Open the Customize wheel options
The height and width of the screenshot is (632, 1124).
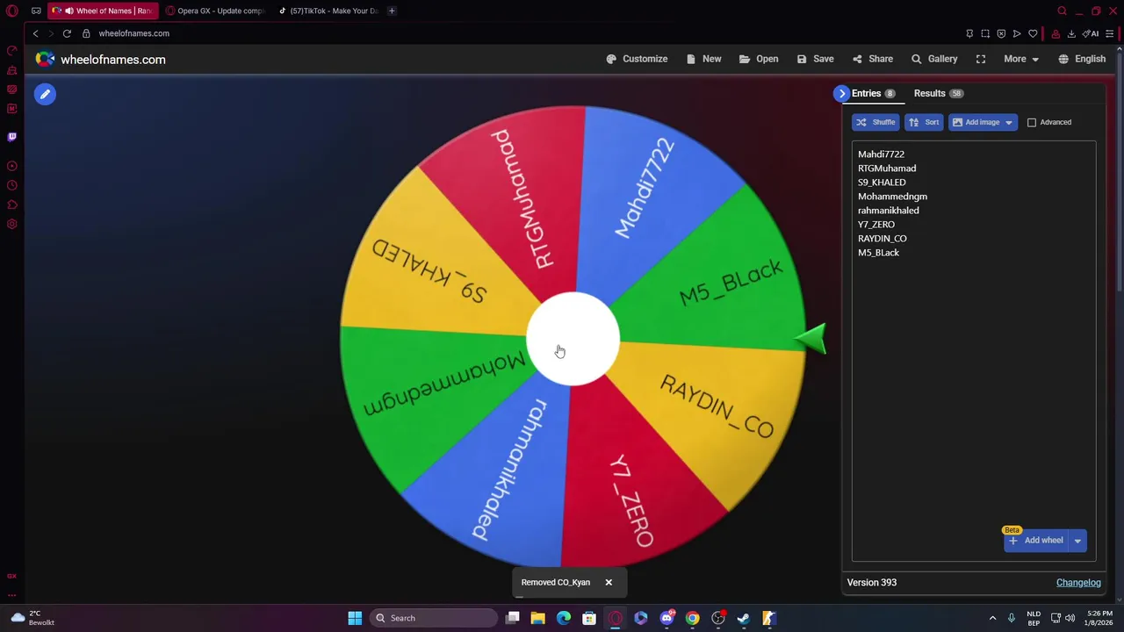(637, 59)
